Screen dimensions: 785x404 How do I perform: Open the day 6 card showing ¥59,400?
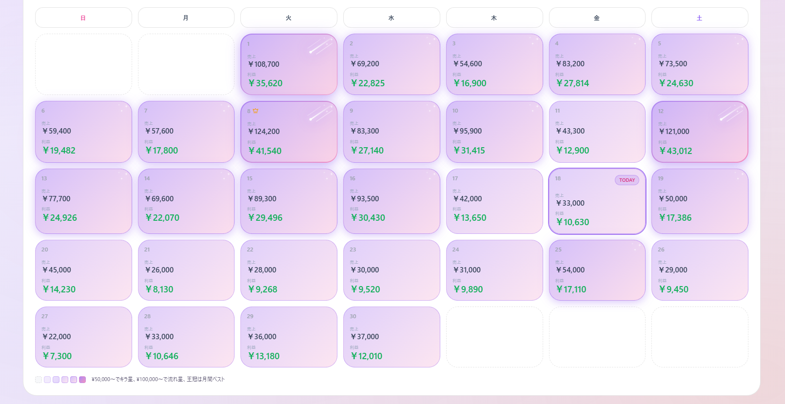pyautogui.click(x=83, y=132)
